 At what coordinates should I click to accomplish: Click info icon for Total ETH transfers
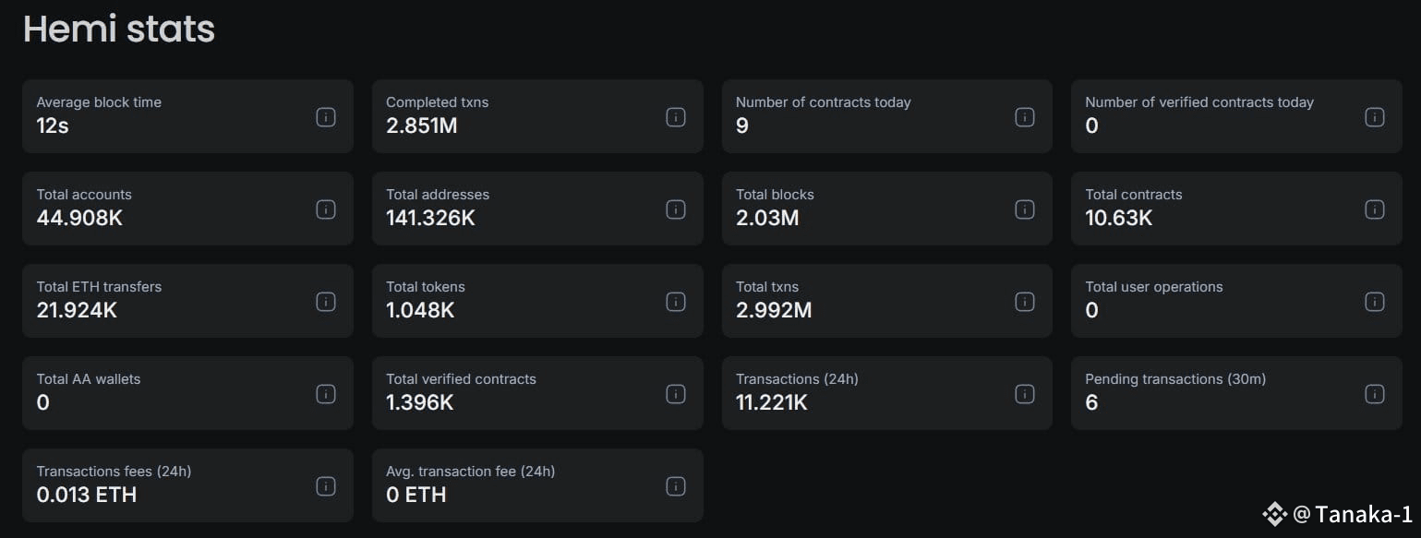coord(326,302)
